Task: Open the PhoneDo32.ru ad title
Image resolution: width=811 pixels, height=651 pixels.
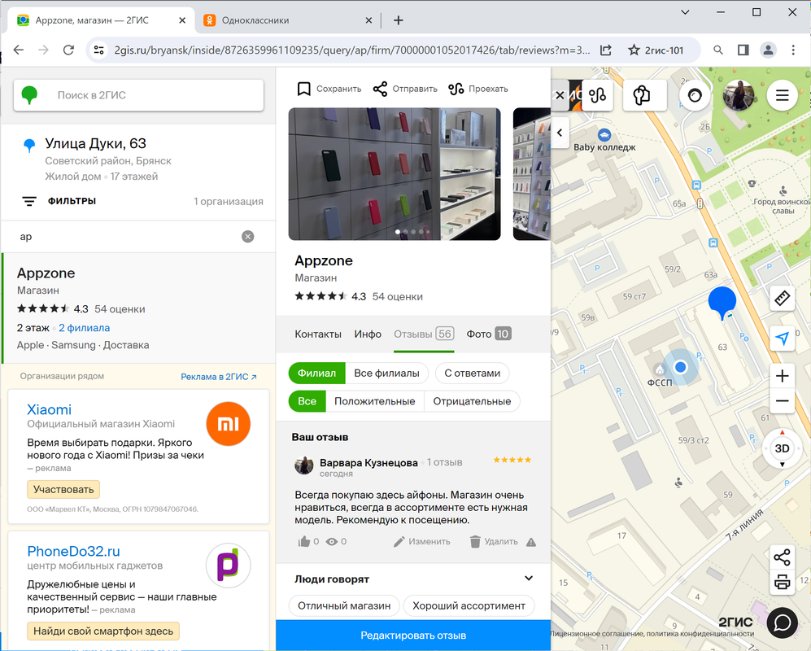Action: (73, 551)
